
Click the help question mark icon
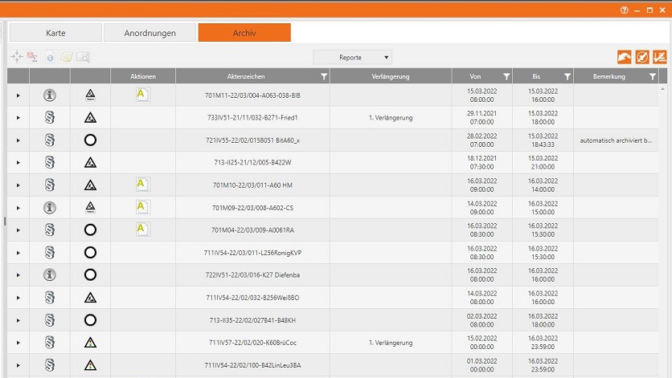point(623,10)
